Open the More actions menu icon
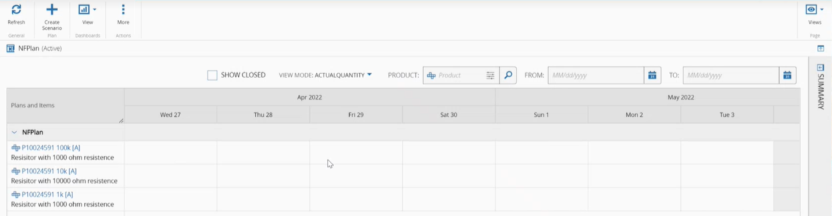The height and width of the screenshot is (216, 832). (x=123, y=9)
